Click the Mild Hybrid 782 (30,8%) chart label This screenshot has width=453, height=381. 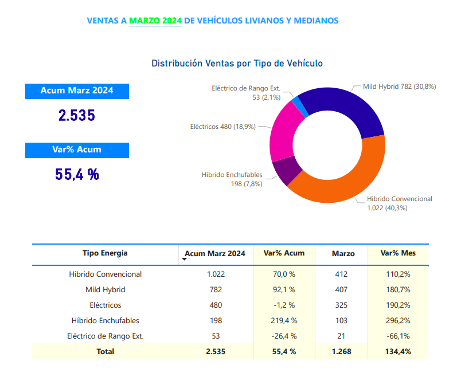click(x=399, y=87)
